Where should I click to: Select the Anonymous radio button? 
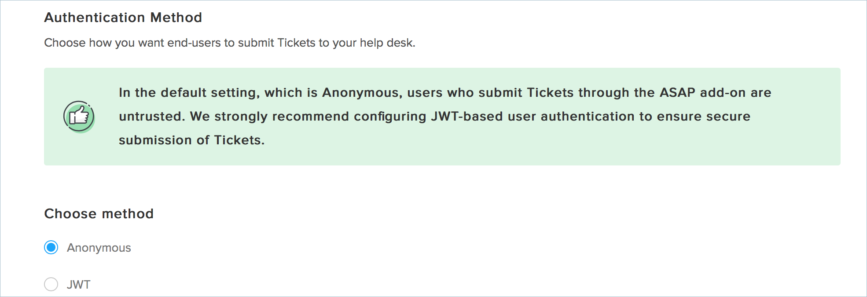[x=51, y=248]
